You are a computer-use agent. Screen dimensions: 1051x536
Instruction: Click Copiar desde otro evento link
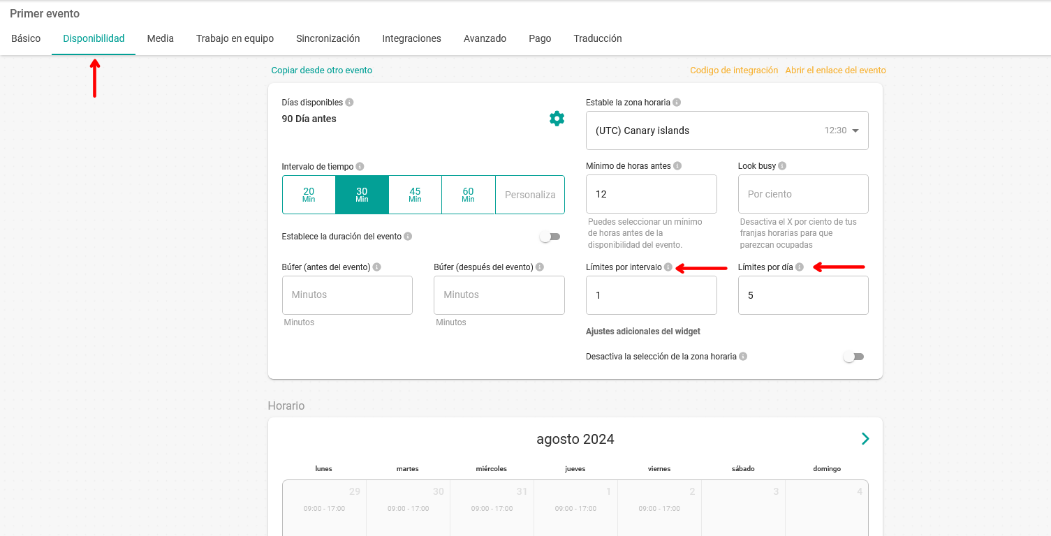[321, 70]
